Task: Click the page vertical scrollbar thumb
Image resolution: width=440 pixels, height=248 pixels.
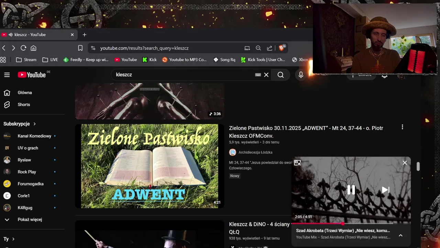Action: coord(418,166)
